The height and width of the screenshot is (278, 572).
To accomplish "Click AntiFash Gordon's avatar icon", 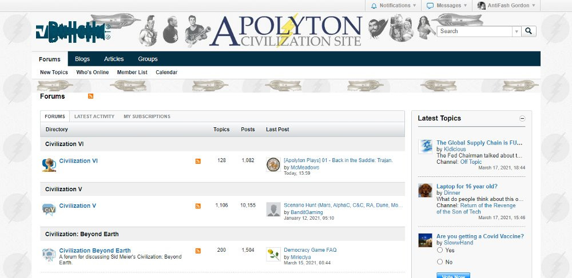I will pos(482,6).
